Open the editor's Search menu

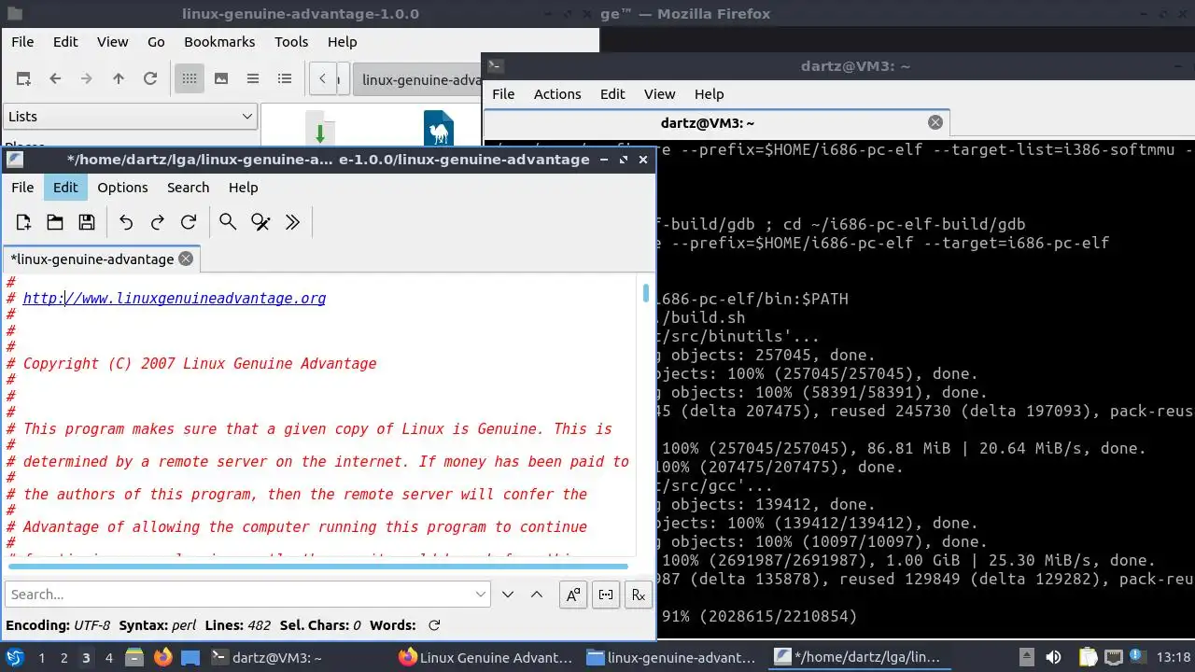click(x=188, y=188)
